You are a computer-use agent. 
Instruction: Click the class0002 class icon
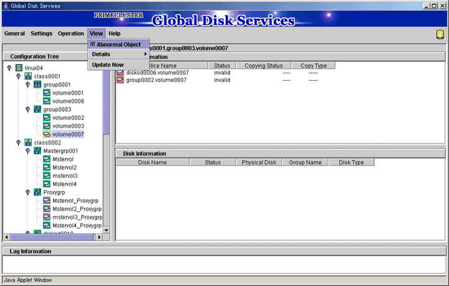click(28, 142)
